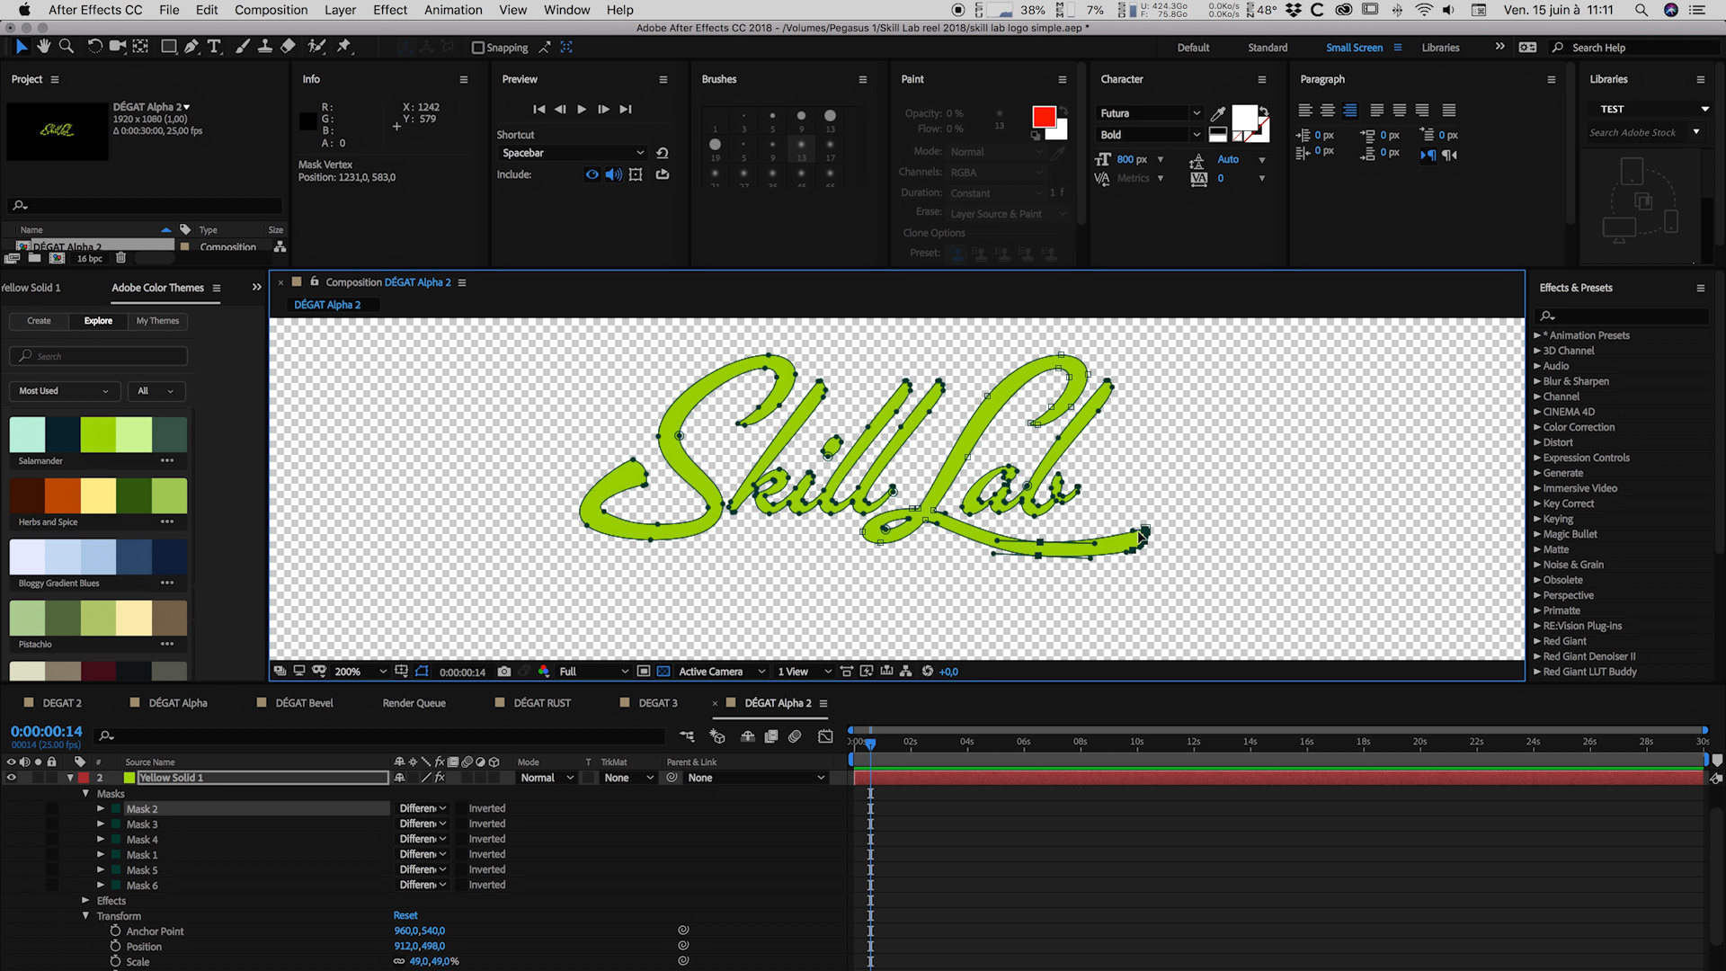1726x971 pixels.
Task: Open the Full resolution dropdown
Action: [x=593, y=672]
